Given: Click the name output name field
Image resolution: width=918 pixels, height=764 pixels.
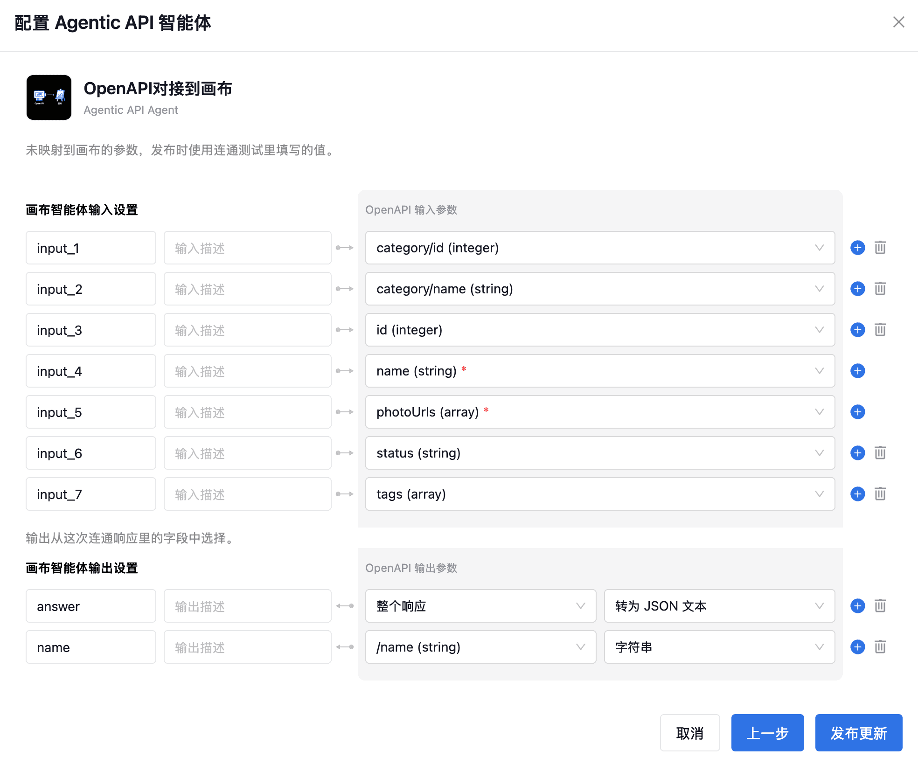Looking at the screenshot, I should [91, 647].
